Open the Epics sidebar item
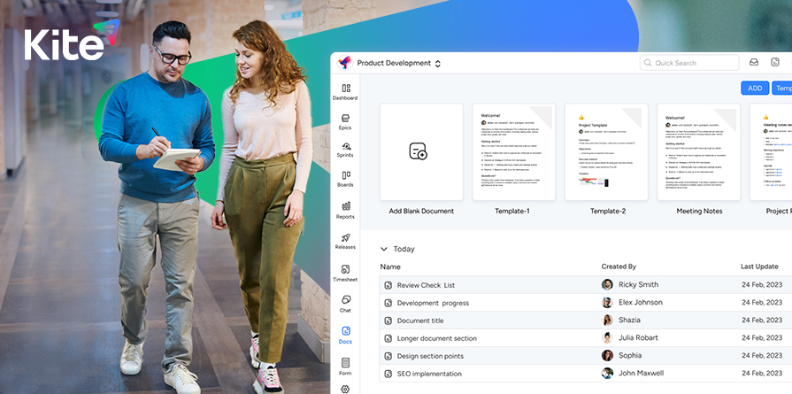Viewport: 792px width, 394px height. click(x=345, y=121)
